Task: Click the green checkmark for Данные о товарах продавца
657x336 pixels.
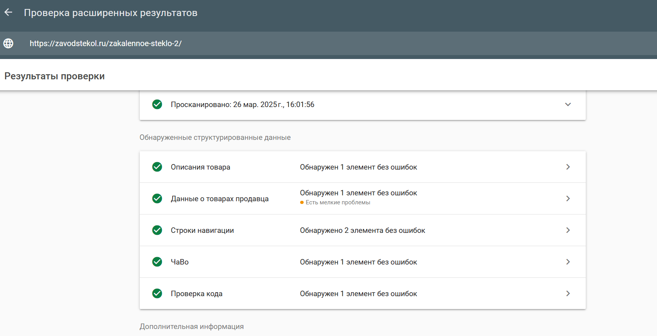Action: click(157, 198)
